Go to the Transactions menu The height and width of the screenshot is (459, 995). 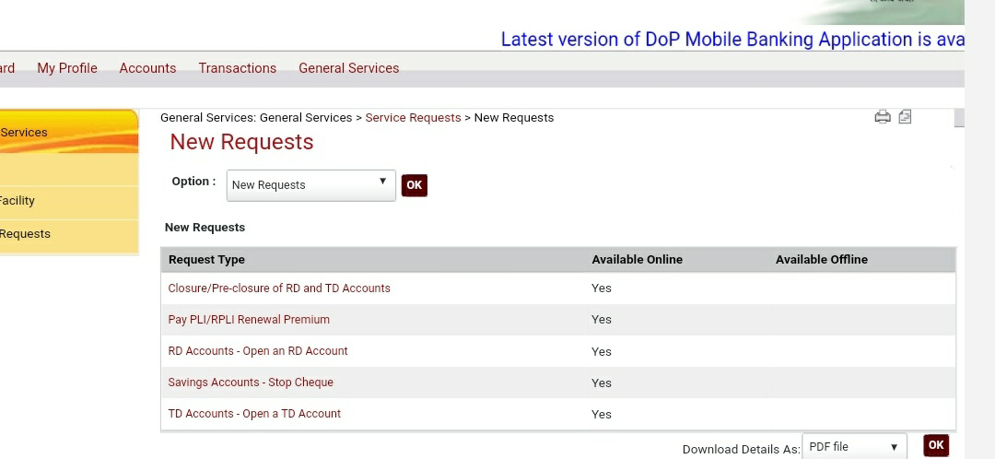point(238,68)
